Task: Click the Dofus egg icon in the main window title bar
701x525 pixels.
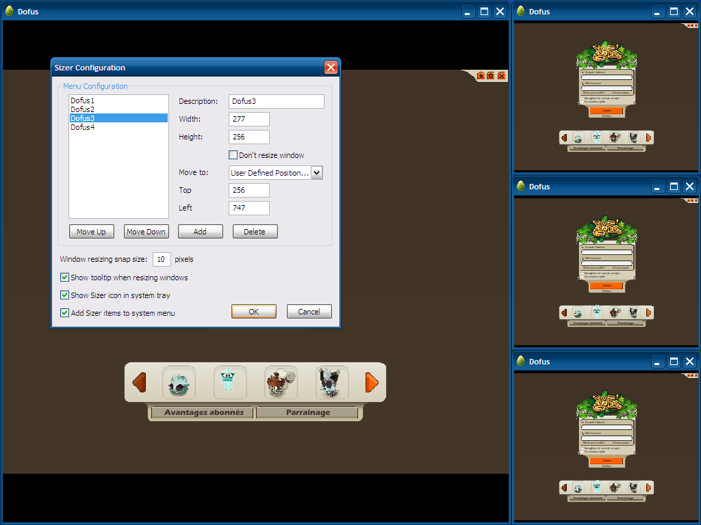Action: [10, 11]
